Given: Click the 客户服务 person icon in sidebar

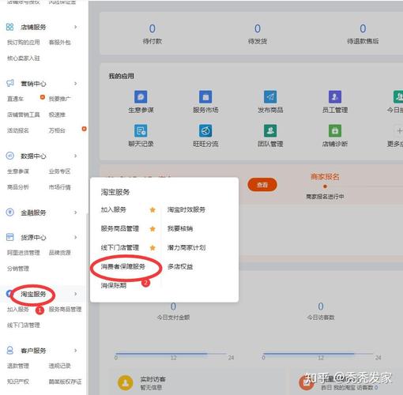Looking at the screenshot, I should point(10,350).
